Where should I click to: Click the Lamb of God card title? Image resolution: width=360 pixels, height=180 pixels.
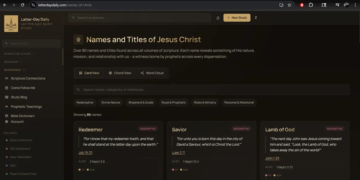coord(280,130)
